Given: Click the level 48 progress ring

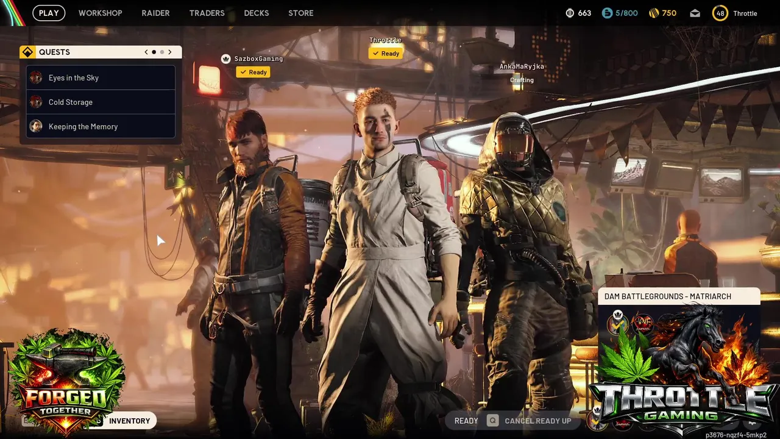Looking at the screenshot, I should 720,13.
